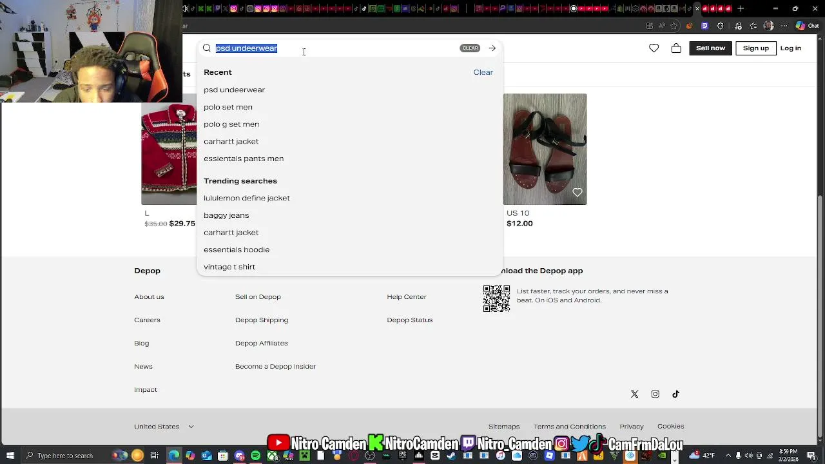Screen dimensions: 825x464
Task: Open Windows Start menu
Action: point(10,456)
